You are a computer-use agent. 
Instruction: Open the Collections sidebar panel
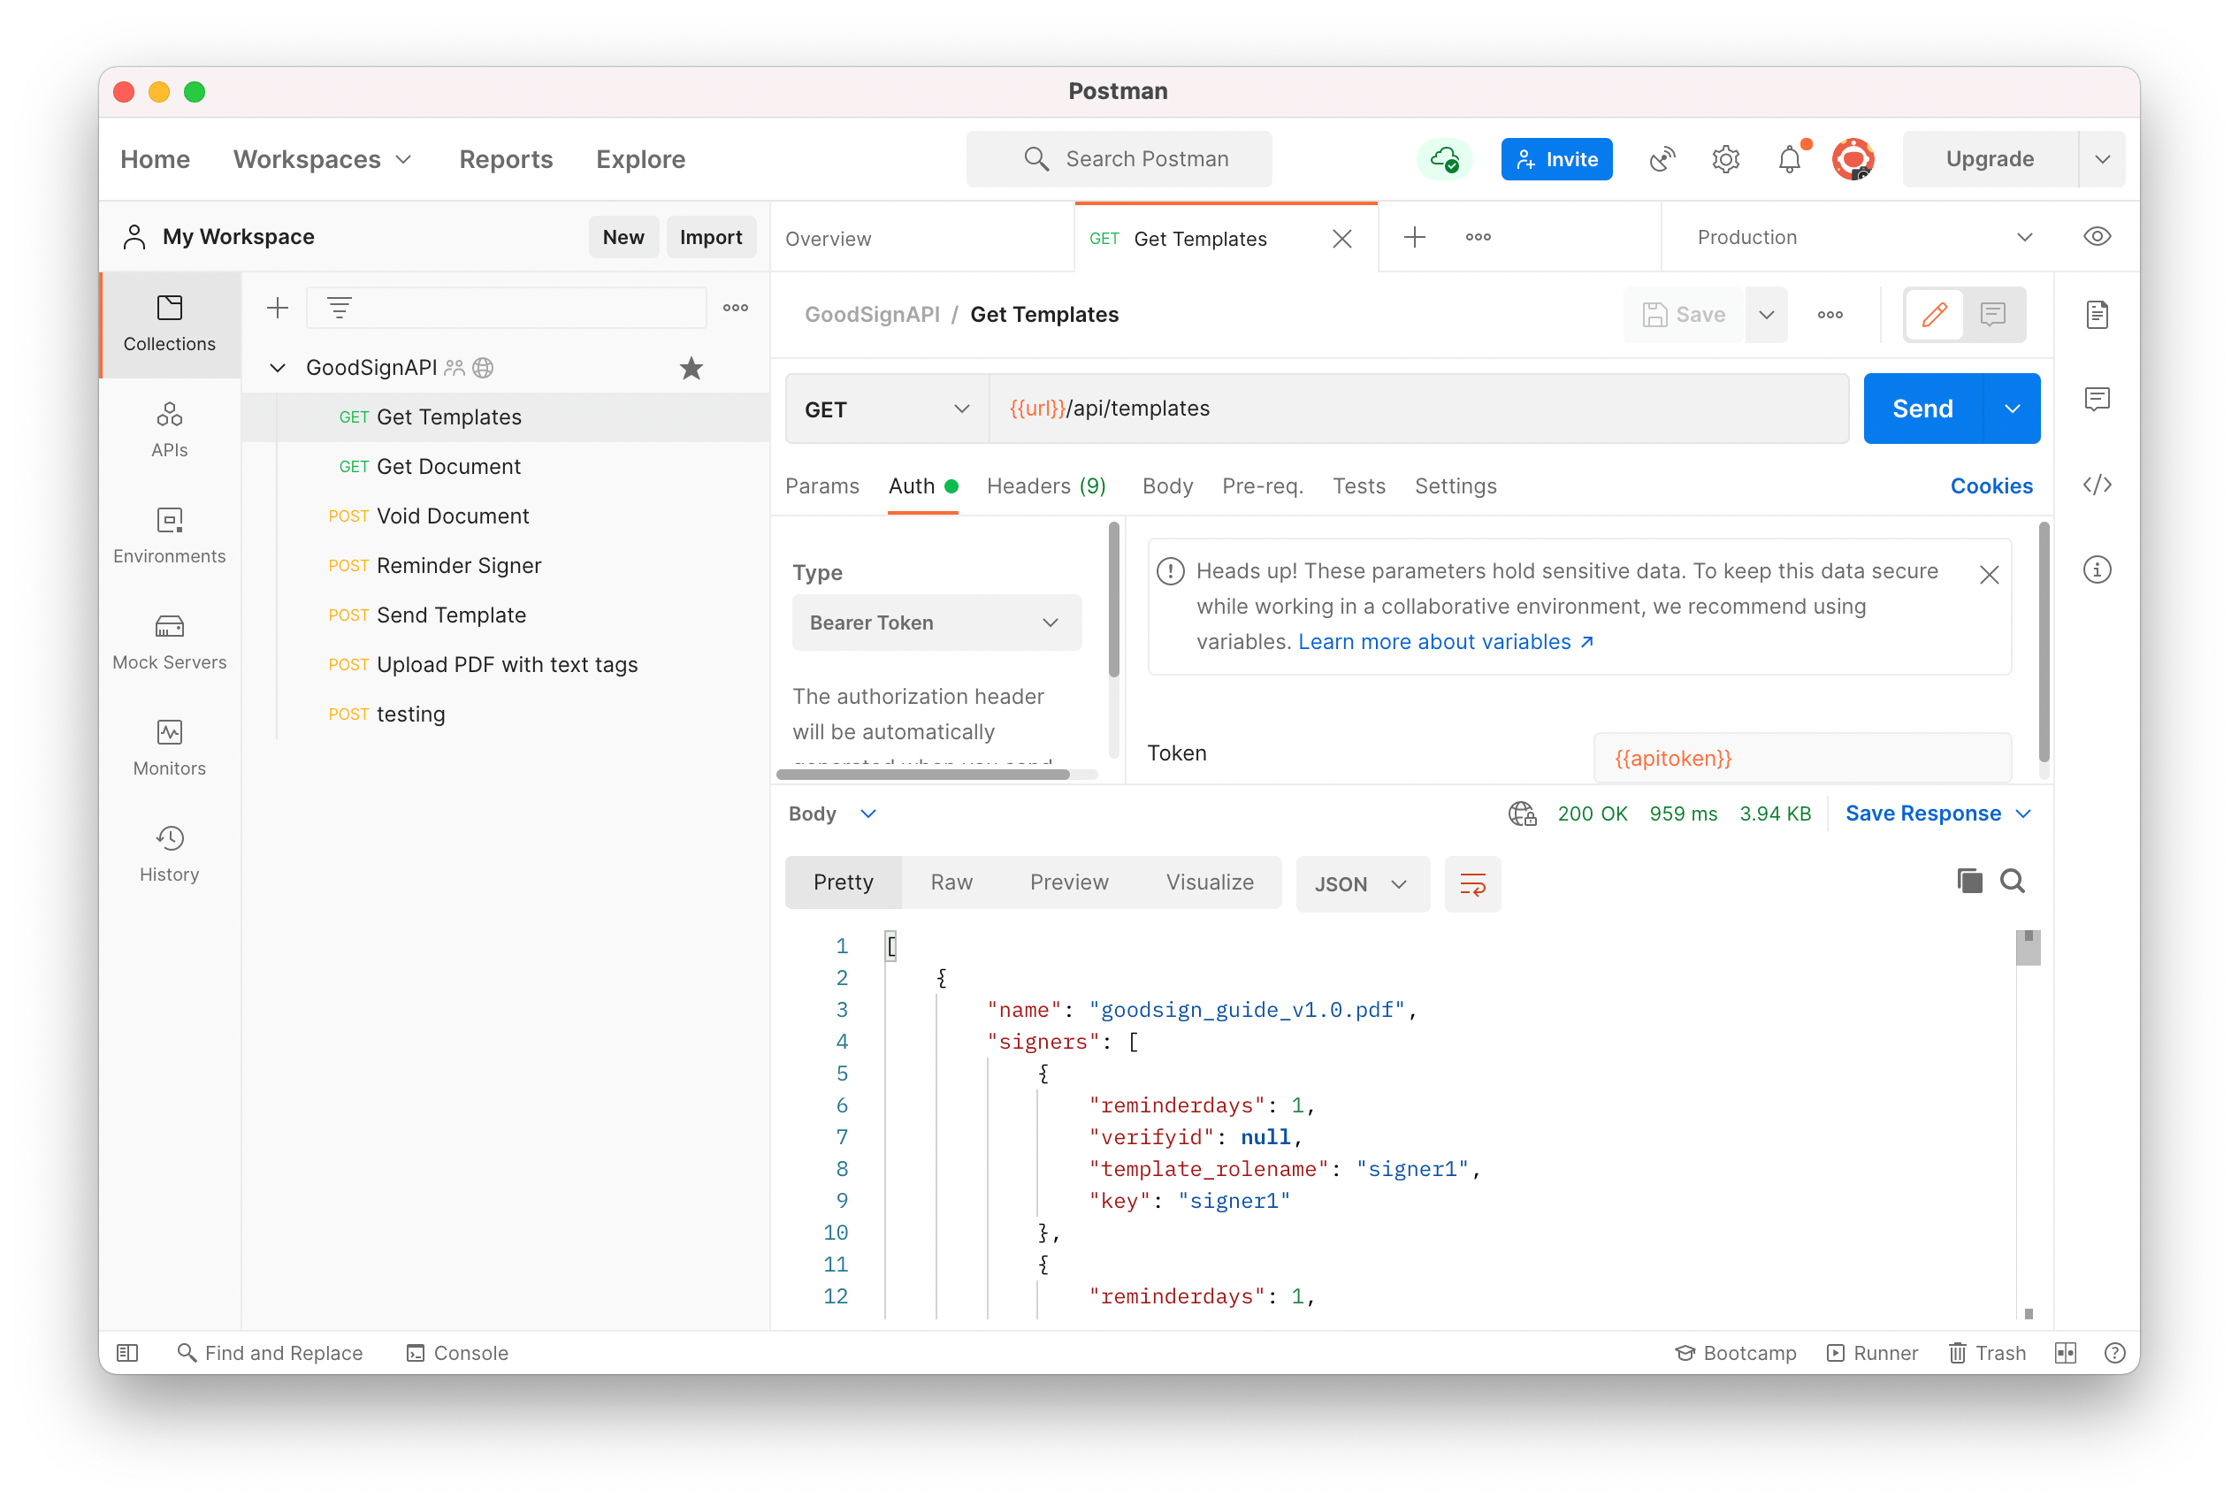[x=169, y=324]
